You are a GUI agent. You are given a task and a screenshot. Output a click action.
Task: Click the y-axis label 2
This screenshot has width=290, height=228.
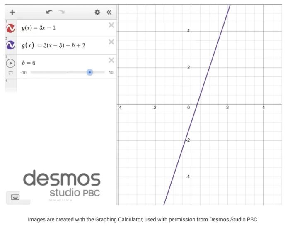188,67
